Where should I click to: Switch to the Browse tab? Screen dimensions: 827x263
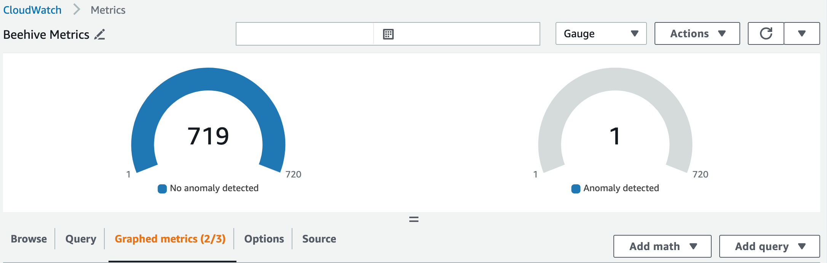click(29, 239)
